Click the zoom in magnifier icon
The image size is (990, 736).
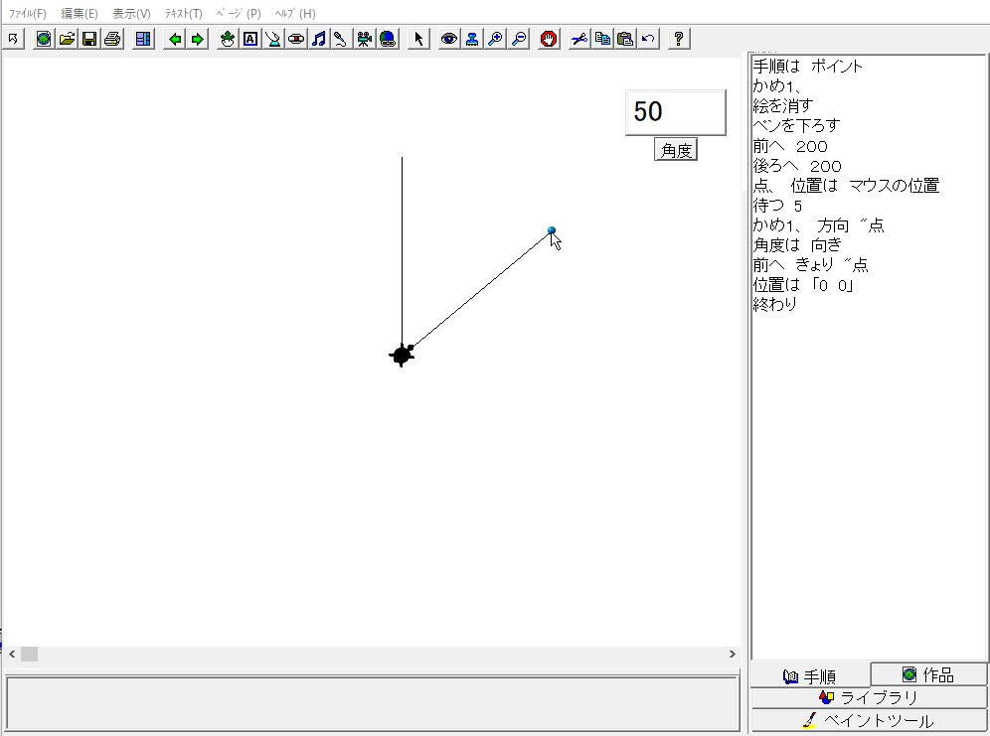[x=495, y=39]
